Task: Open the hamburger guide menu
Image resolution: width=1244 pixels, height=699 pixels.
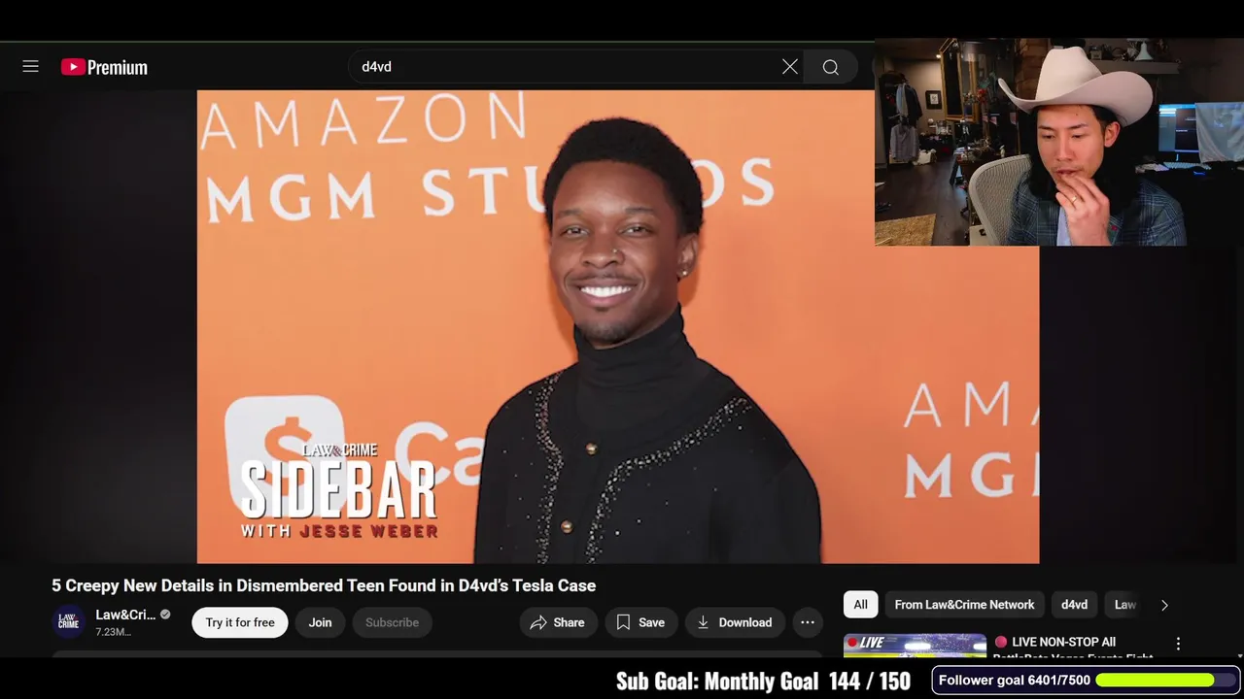Action: pyautogui.click(x=30, y=67)
